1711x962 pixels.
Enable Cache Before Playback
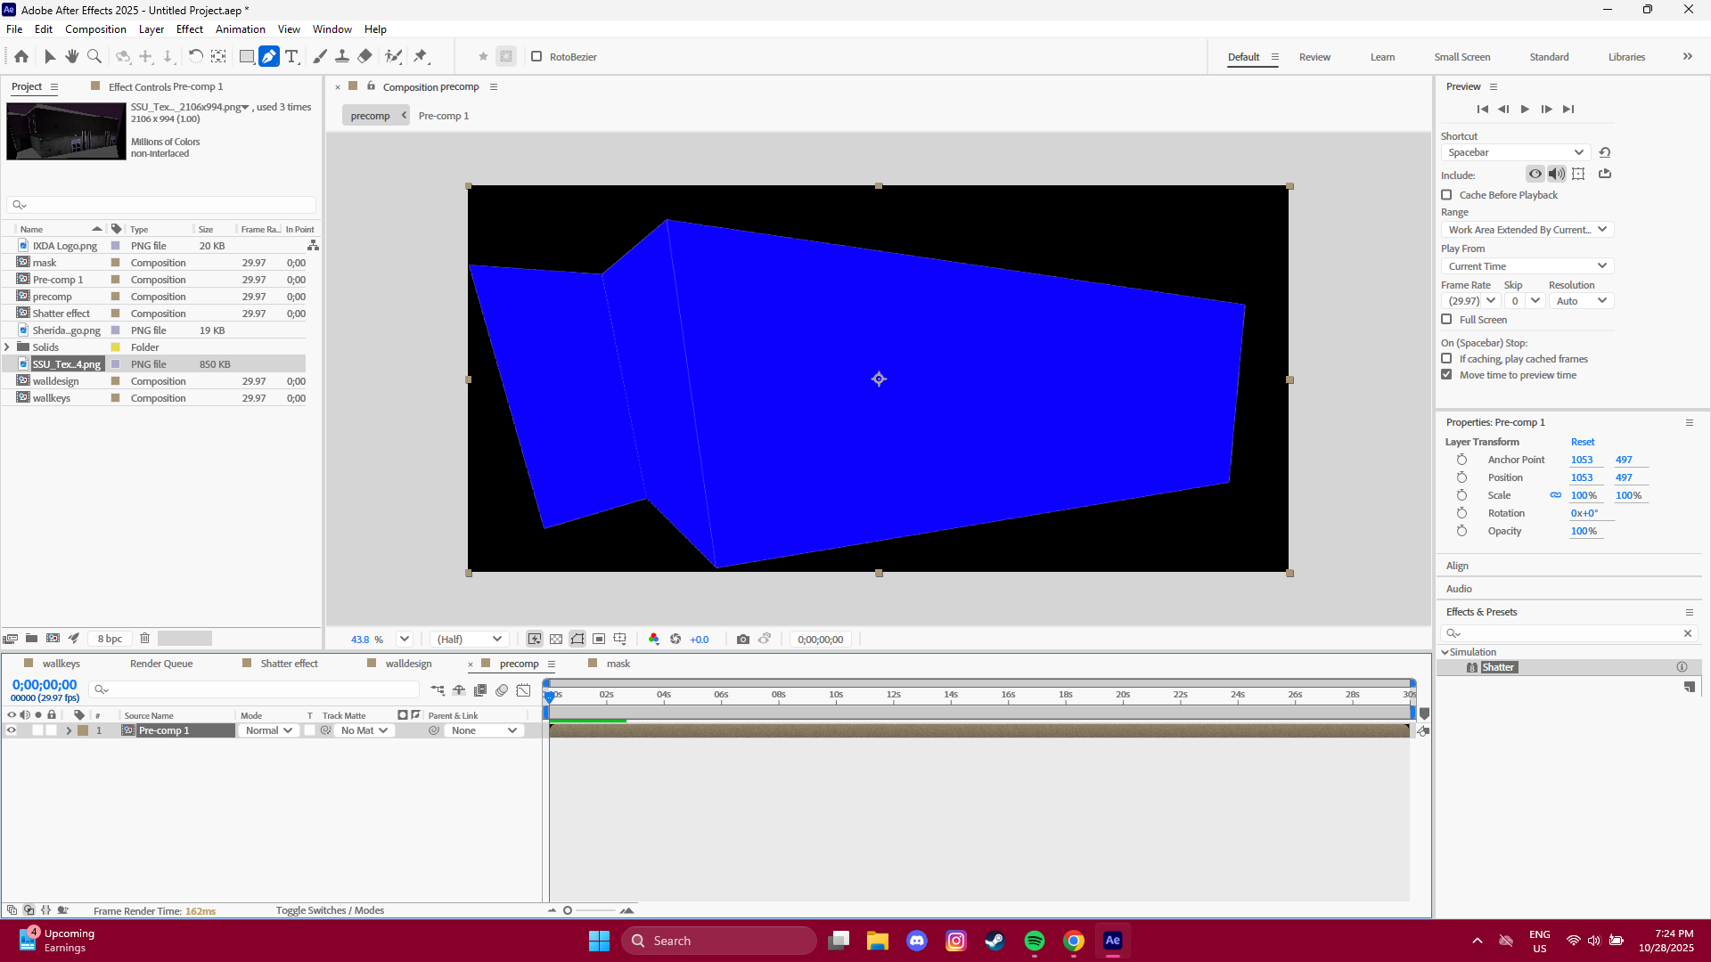point(1446,194)
